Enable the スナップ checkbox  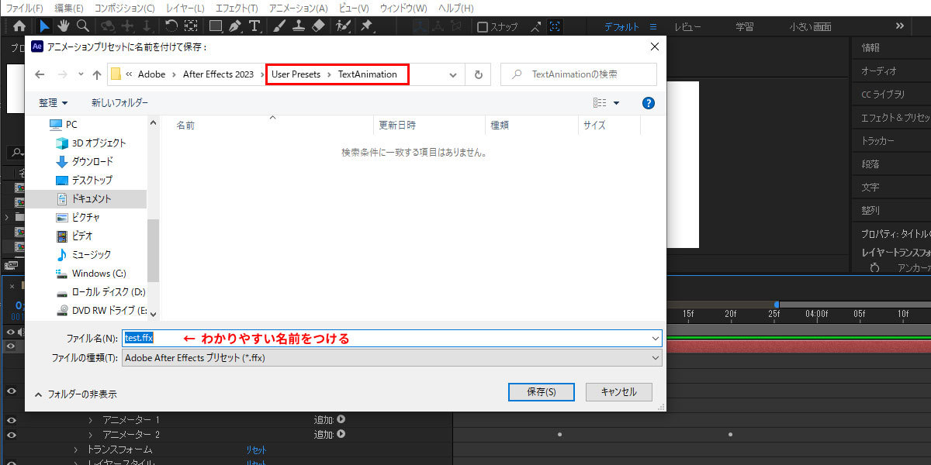[x=483, y=27]
